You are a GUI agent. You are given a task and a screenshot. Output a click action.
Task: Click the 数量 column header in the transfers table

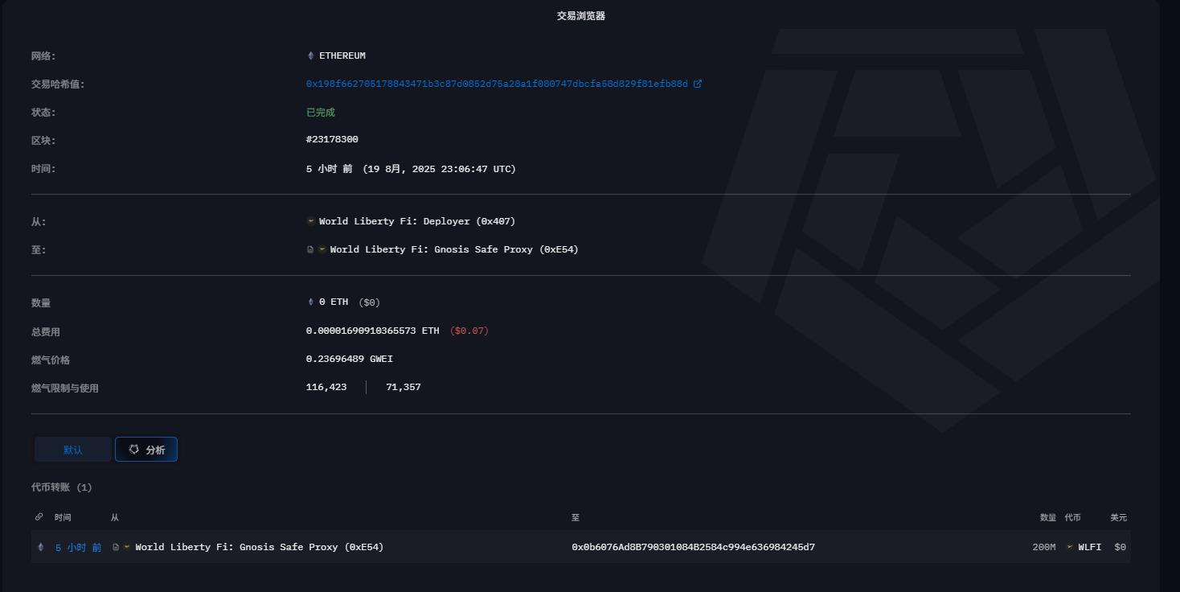[1048, 517]
